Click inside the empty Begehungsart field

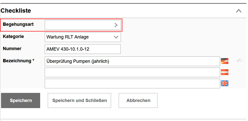click(x=79, y=25)
